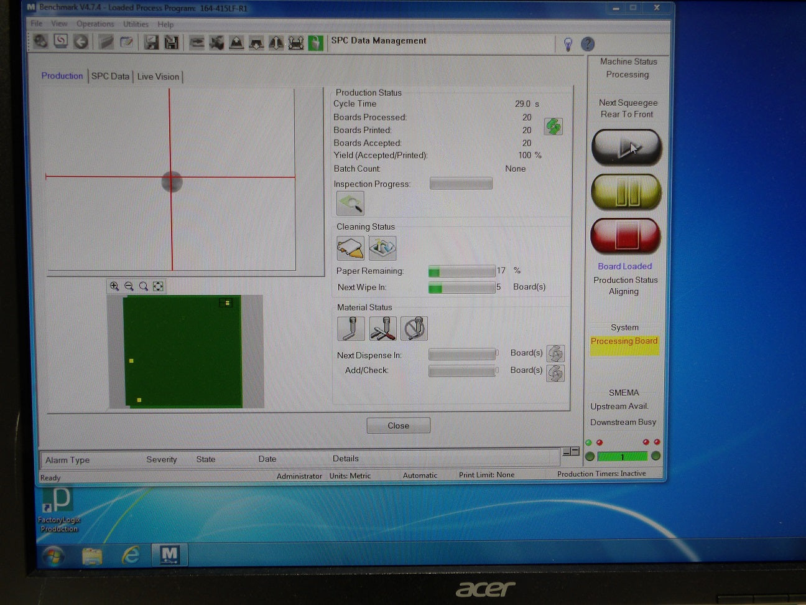Open the Operations menu
The image size is (806, 605).
[95, 24]
